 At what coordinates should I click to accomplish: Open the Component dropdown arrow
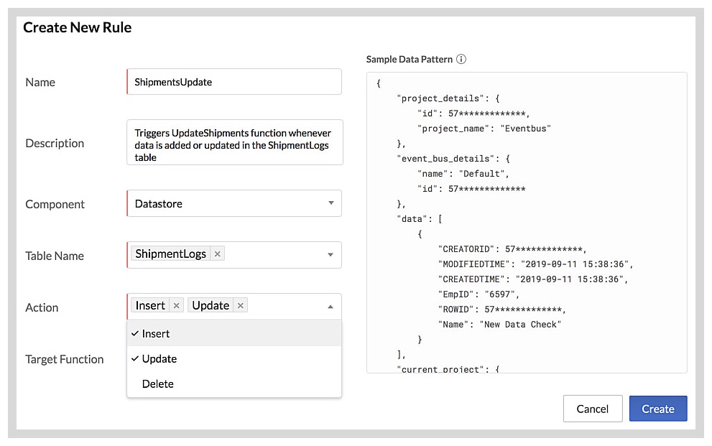pyautogui.click(x=330, y=203)
